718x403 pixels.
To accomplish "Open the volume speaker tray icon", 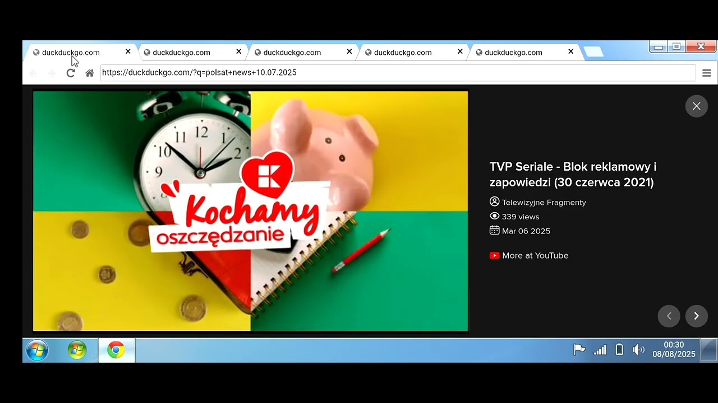I will point(638,350).
